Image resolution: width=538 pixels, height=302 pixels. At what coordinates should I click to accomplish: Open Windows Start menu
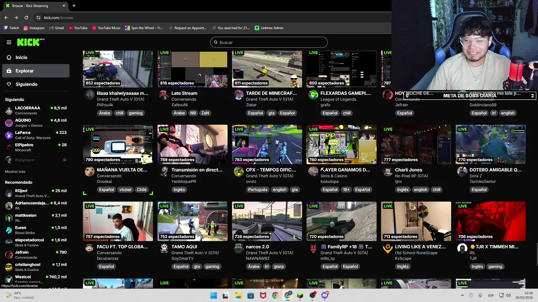coord(214,295)
